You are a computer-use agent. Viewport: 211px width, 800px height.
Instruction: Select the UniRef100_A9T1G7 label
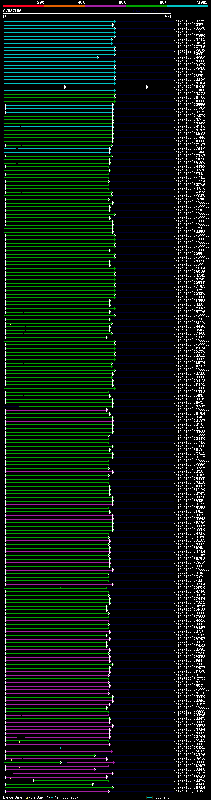[x=189, y=145]
